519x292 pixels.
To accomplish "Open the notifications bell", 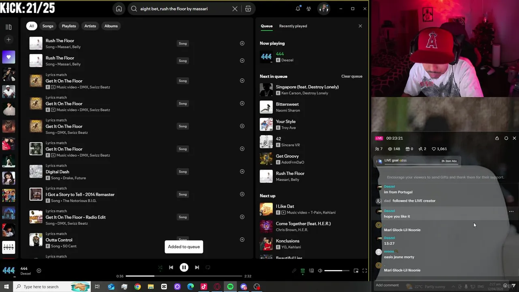I will click(298, 9).
